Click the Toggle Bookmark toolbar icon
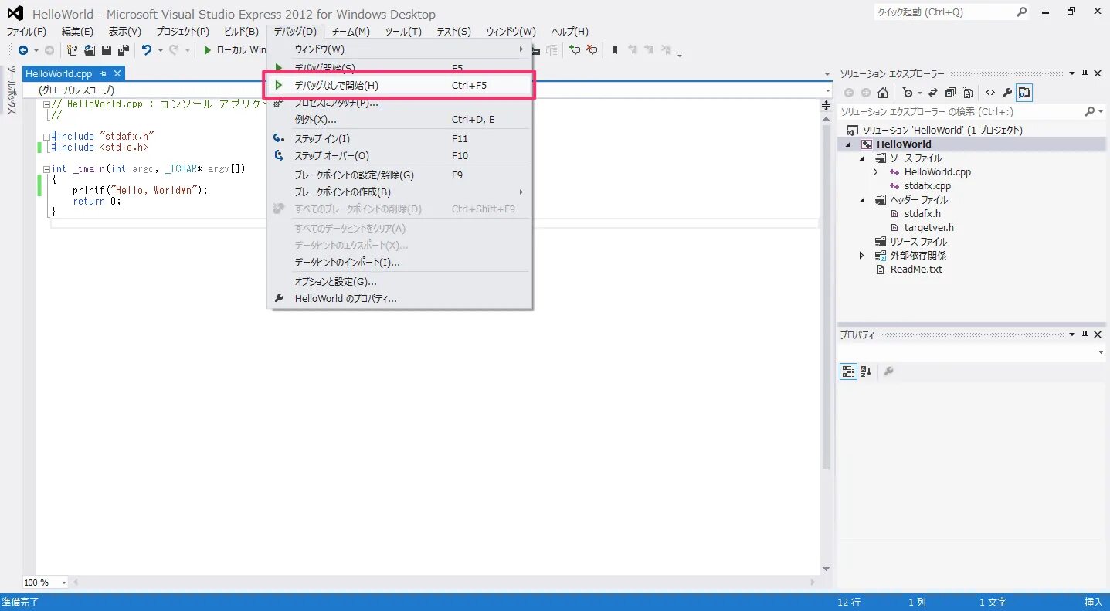Image resolution: width=1110 pixels, height=611 pixels. coord(615,50)
